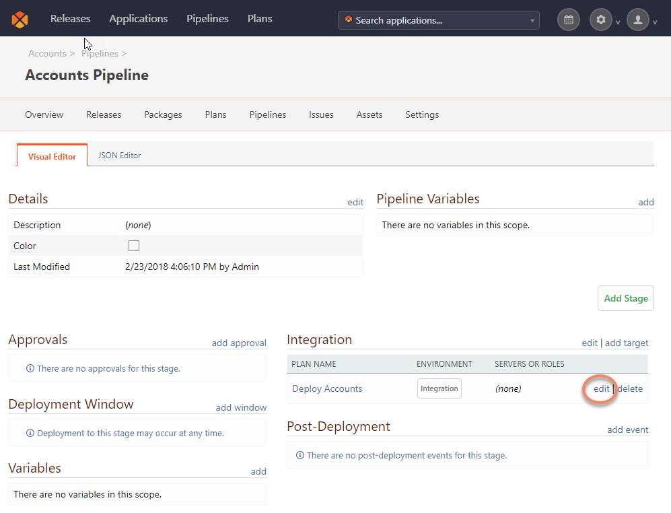Click info icon in Post-Deployment section
The width and height of the screenshot is (671, 513).
(x=300, y=455)
